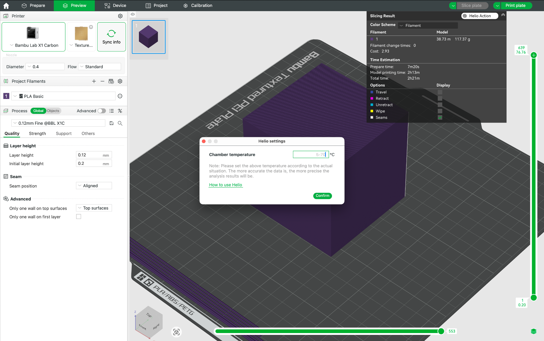Screen dimensions: 544x341
Task: Click the vertical layer slider bottom handle
Action: click(534, 298)
